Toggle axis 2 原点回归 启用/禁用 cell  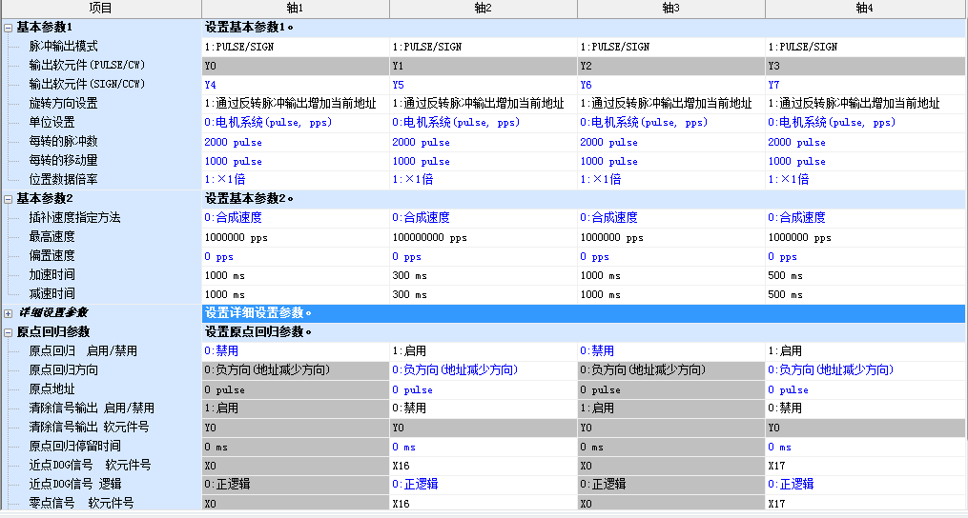click(483, 351)
